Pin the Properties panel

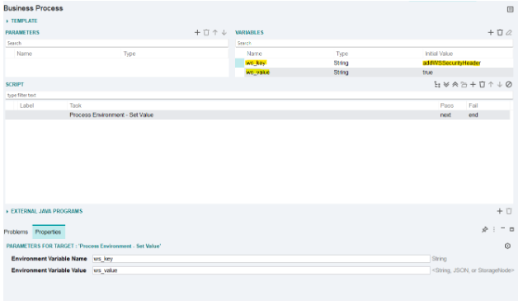point(485,229)
